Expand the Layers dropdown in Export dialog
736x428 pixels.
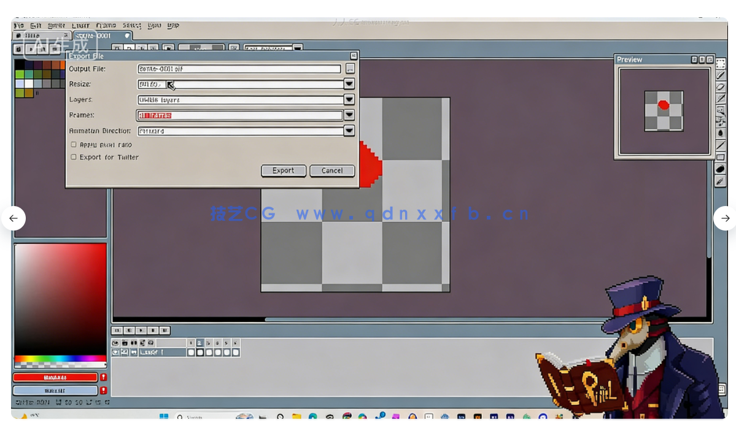tap(349, 99)
